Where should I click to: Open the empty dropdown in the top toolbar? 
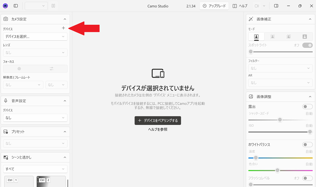(x=36, y=6)
